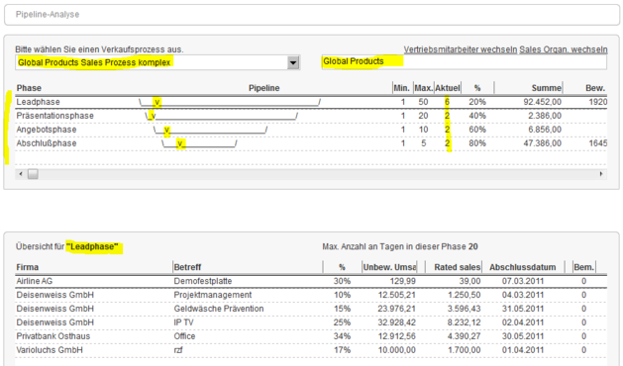Select the Abschlußphase row

click(311, 143)
